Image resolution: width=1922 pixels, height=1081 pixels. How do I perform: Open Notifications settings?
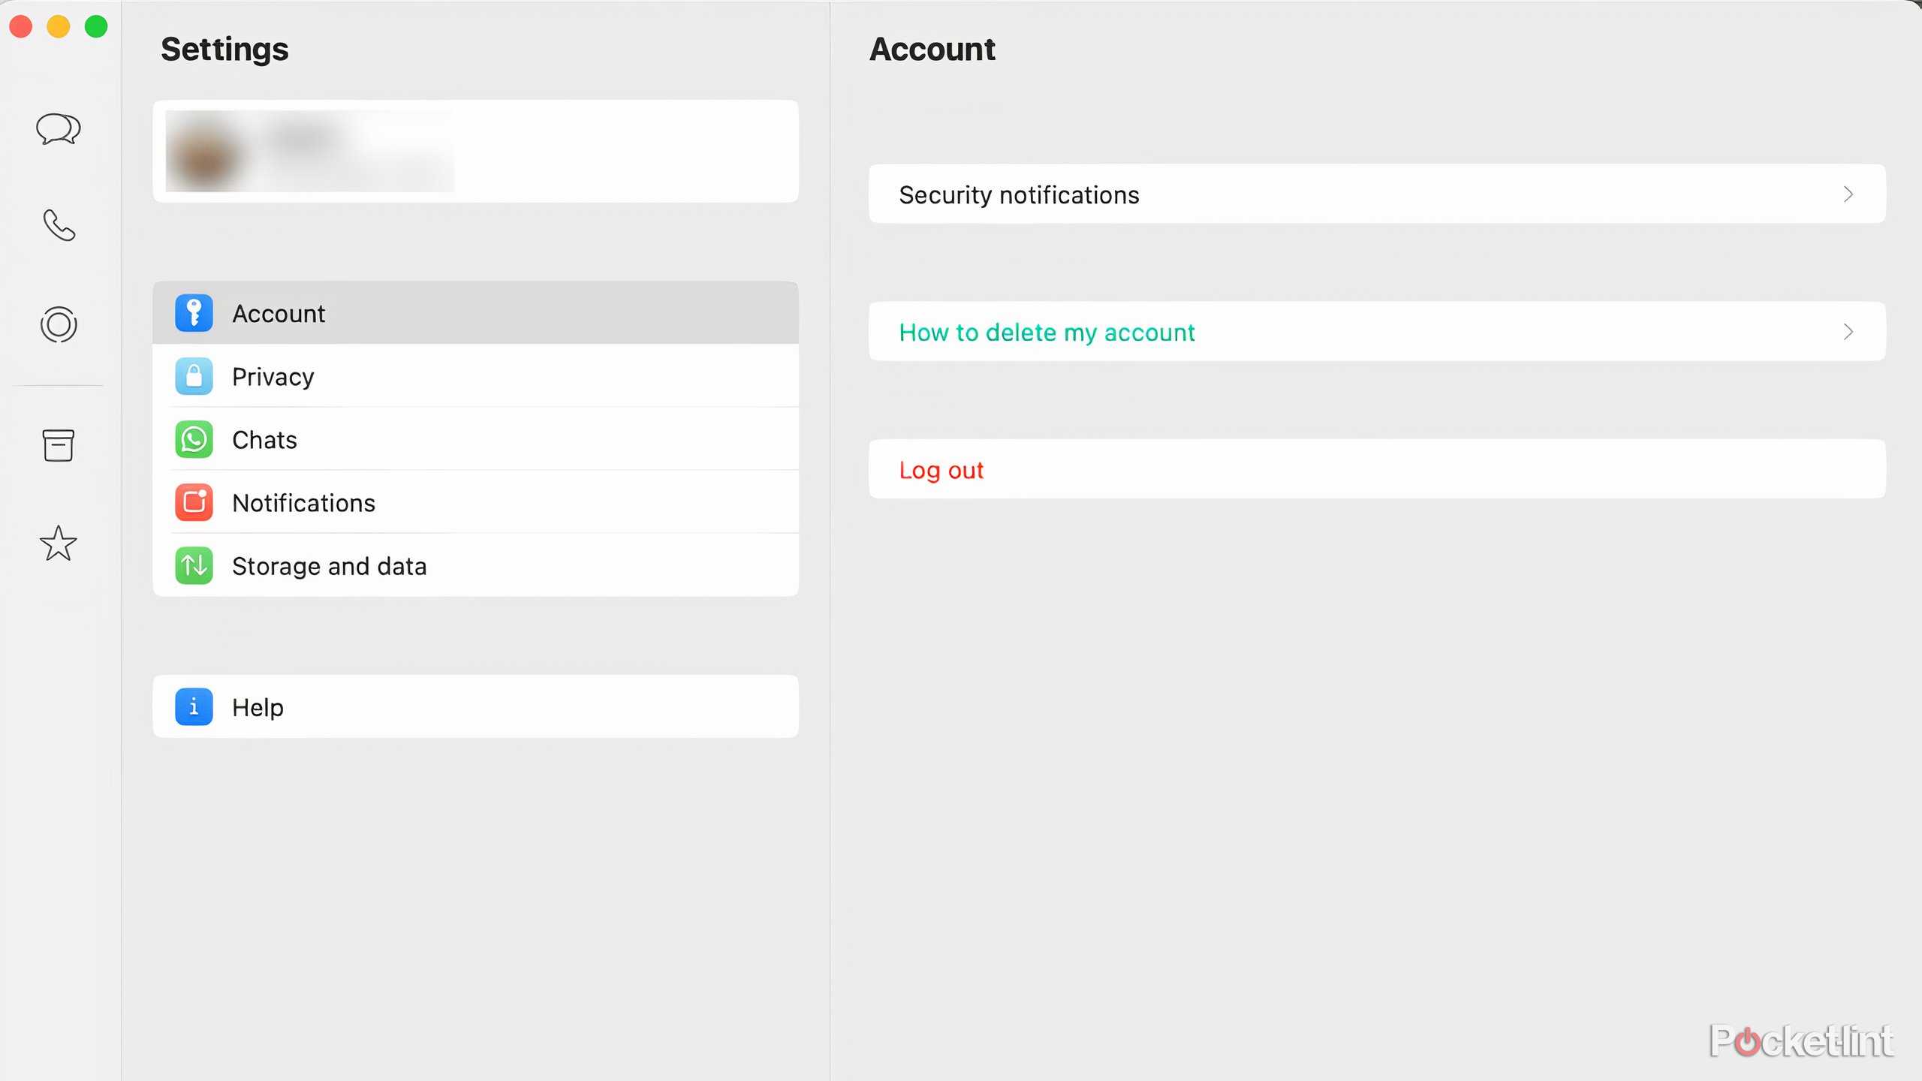[x=475, y=502]
